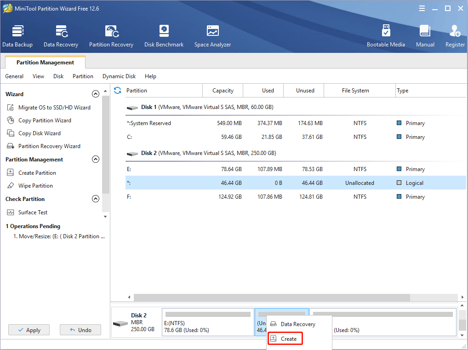This screenshot has width=468, height=350.
Task: Select the pending Move/Resize operation
Action: pos(59,236)
